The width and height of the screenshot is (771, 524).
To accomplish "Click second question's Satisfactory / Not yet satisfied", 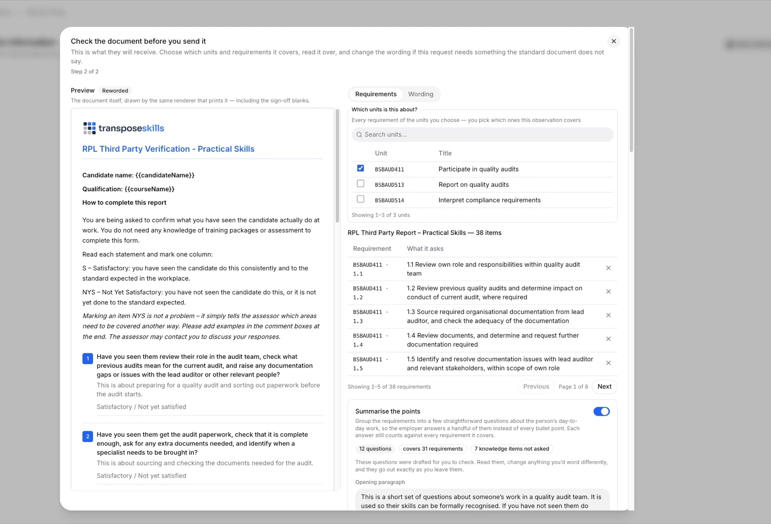I will pos(141,476).
